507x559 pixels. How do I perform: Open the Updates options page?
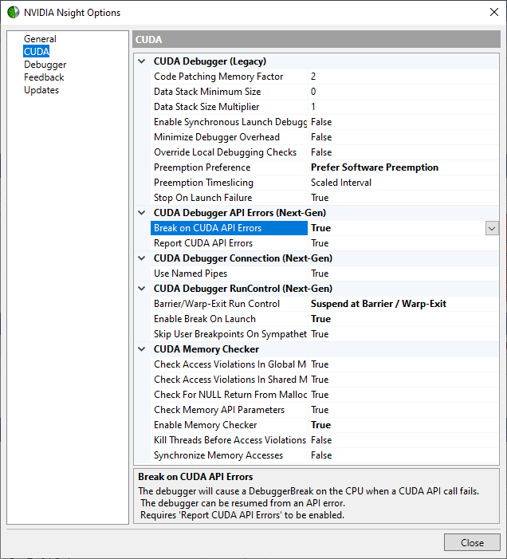(x=41, y=90)
